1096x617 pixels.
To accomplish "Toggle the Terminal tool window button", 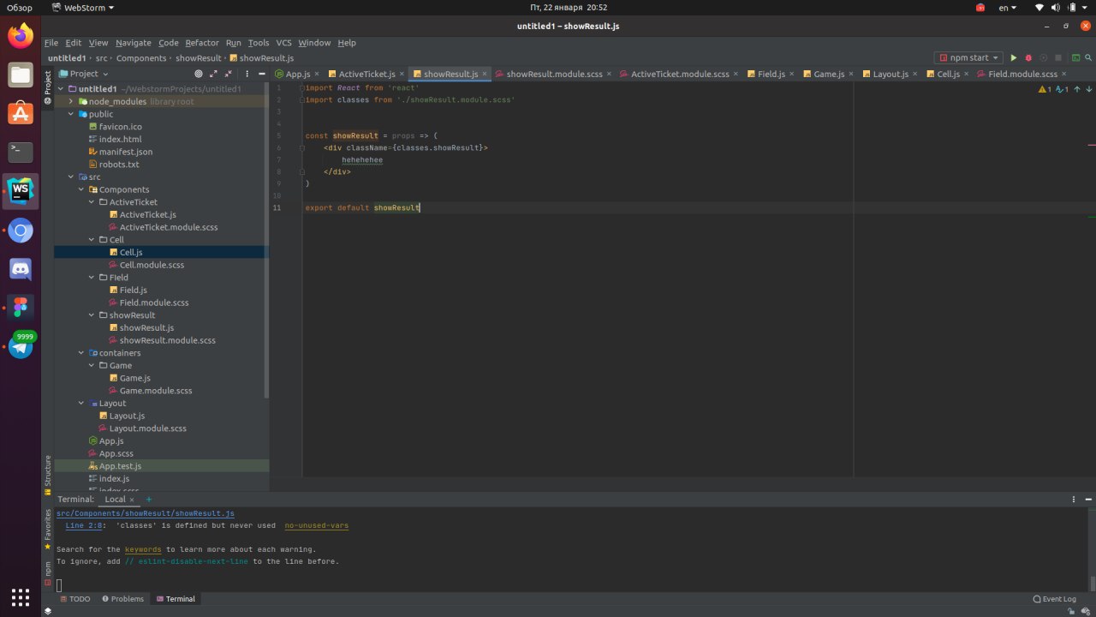I will pyautogui.click(x=175, y=599).
